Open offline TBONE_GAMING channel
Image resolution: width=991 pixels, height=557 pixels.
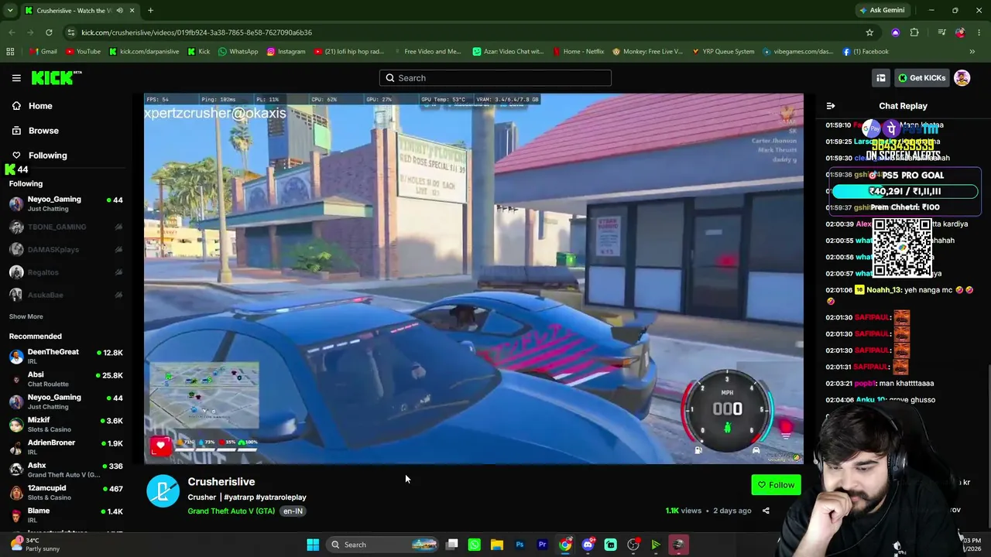[66, 227]
